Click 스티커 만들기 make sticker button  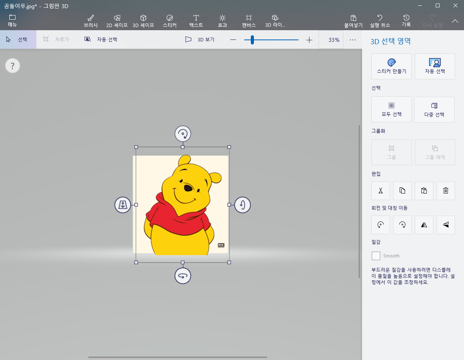391,66
